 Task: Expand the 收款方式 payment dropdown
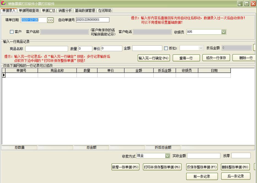167,156
